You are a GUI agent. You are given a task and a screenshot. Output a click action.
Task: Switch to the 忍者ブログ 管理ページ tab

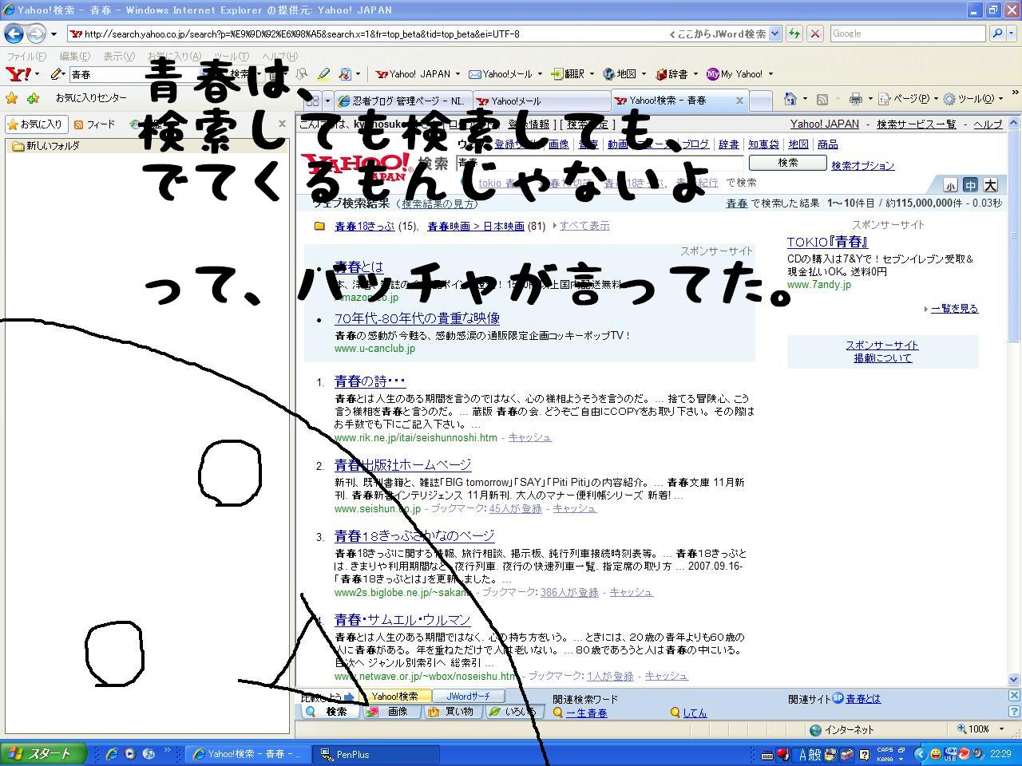pos(402,101)
